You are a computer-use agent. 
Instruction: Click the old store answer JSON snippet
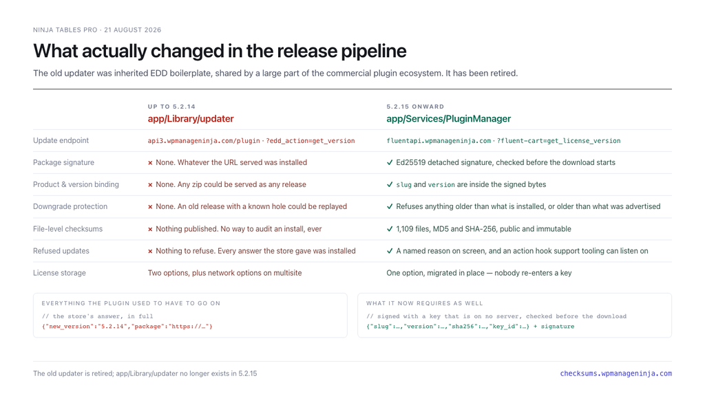click(x=127, y=327)
